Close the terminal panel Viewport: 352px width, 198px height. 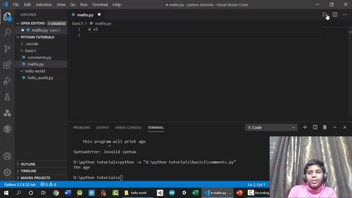345,127
